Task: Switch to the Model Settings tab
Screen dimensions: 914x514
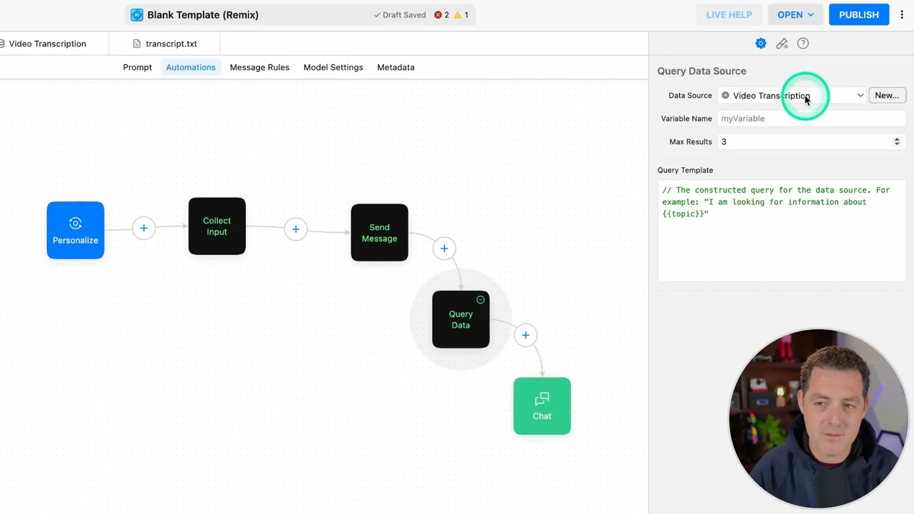Action: click(x=333, y=67)
